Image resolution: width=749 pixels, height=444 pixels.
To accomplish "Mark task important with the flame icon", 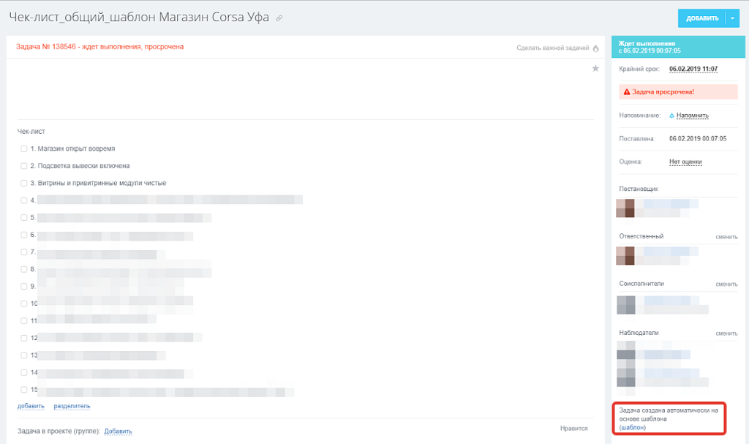I will (595, 48).
